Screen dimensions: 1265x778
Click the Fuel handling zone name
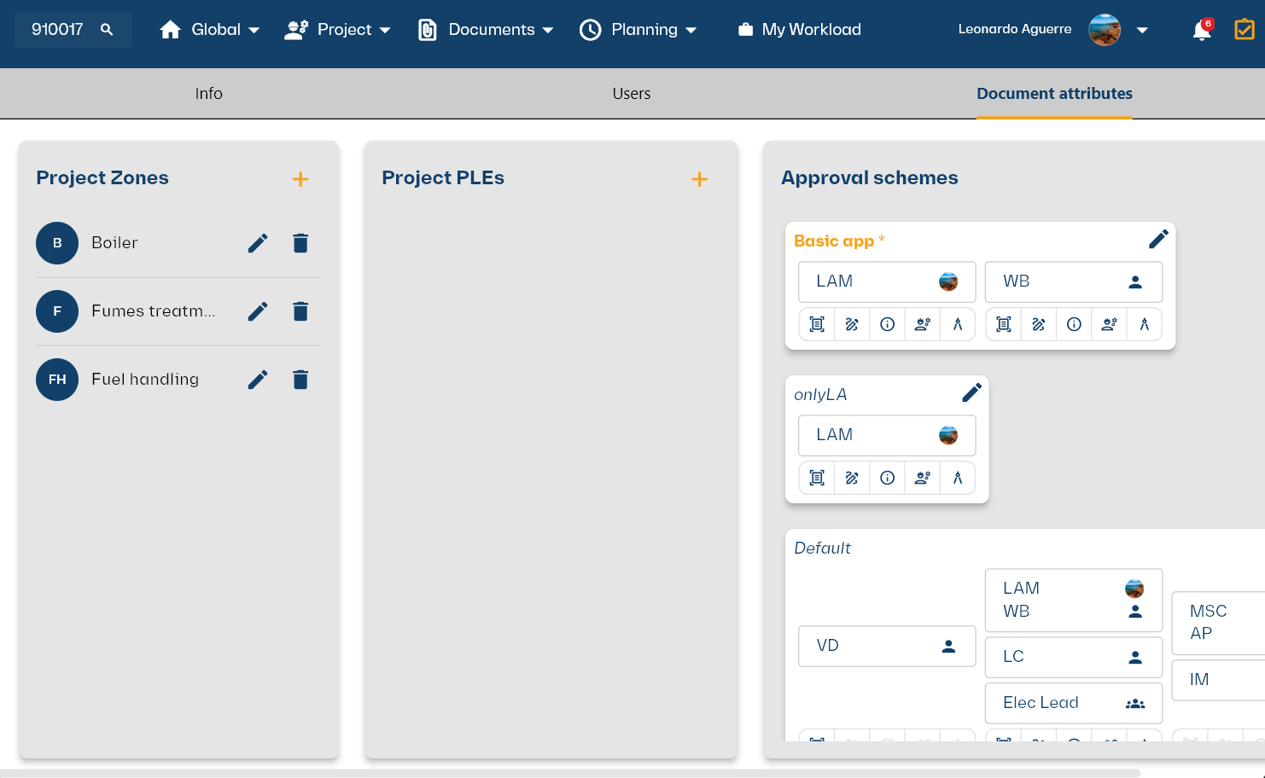tap(145, 380)
